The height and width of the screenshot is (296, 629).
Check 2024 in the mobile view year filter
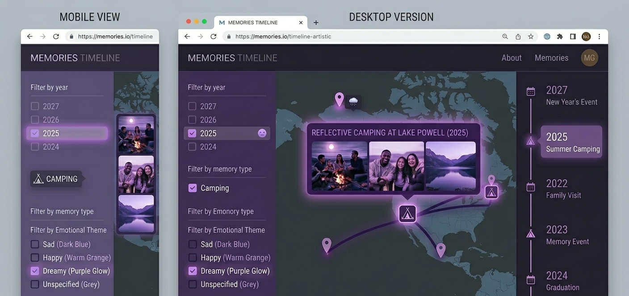click(x=35, y=147)
